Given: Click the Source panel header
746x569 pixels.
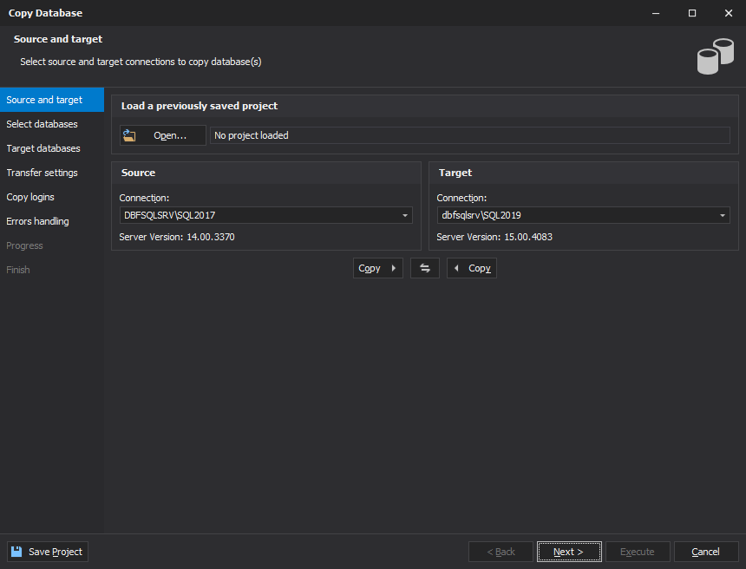Looking at the screenshot, I should tap(266, 173).
